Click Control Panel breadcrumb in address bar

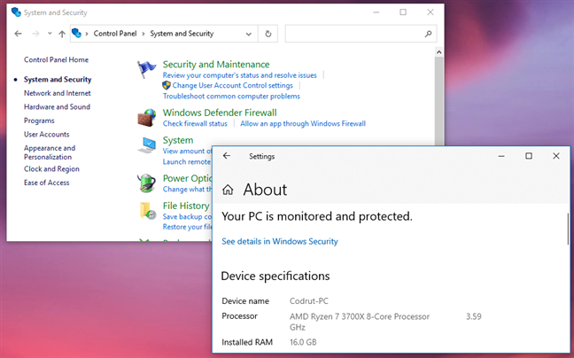pyautogui.click(x=115, y=34)
